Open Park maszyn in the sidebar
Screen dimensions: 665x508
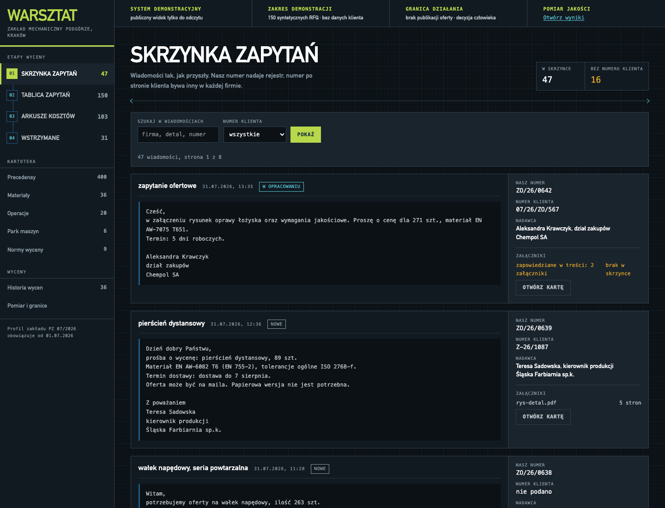tap(57, 231)
